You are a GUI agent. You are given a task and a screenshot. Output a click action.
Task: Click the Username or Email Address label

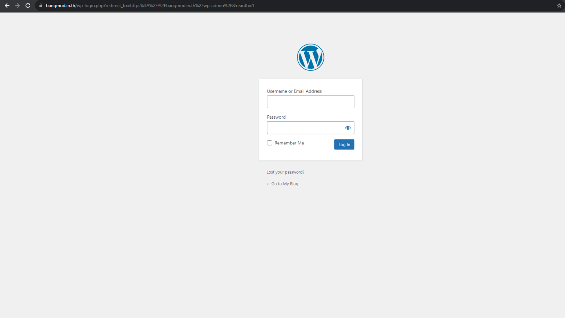click(x=294, y=91)
